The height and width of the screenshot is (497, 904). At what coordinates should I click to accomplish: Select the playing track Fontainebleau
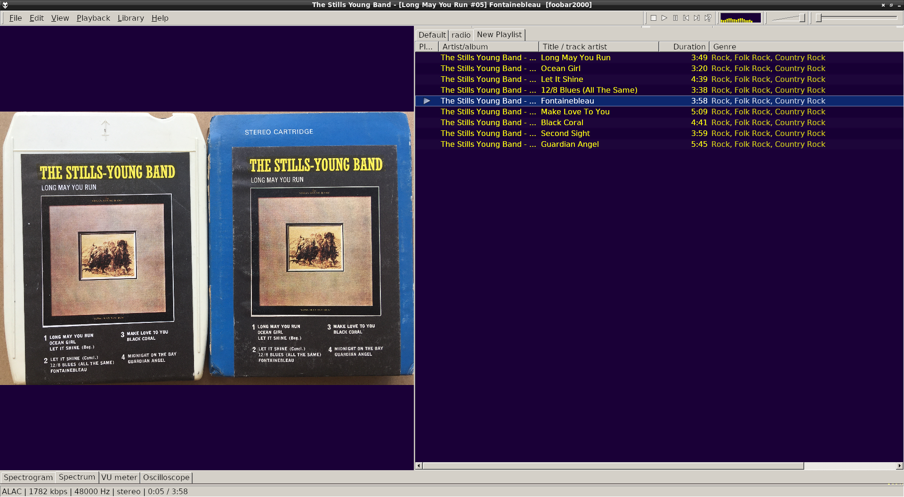tap(659, 101)
